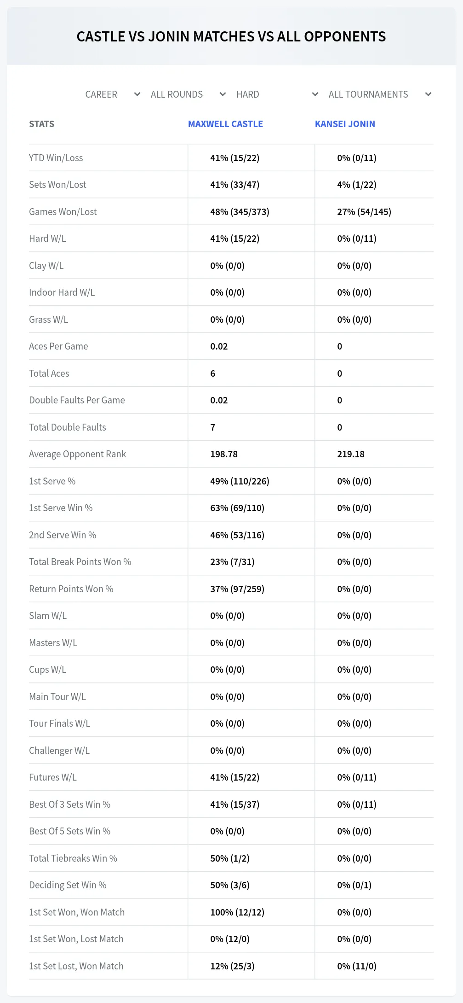Click Jonin's Average Opponent Rank 219.18
The image size is (463, 1003).
351,454
